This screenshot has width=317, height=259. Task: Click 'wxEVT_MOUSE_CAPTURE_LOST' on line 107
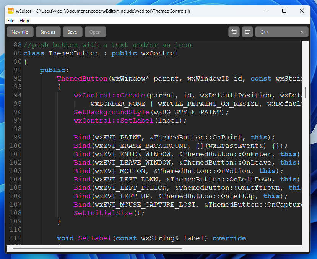(145, 205)
